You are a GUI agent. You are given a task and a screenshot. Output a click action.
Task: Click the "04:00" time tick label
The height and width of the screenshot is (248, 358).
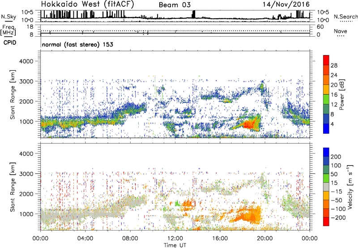[x=85, y=239]
